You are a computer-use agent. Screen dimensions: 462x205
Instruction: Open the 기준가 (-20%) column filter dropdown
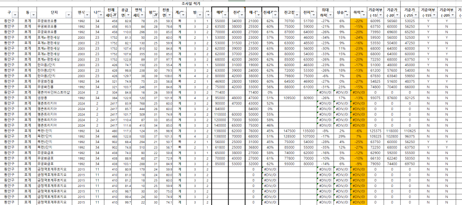click(x=397, y=15)
